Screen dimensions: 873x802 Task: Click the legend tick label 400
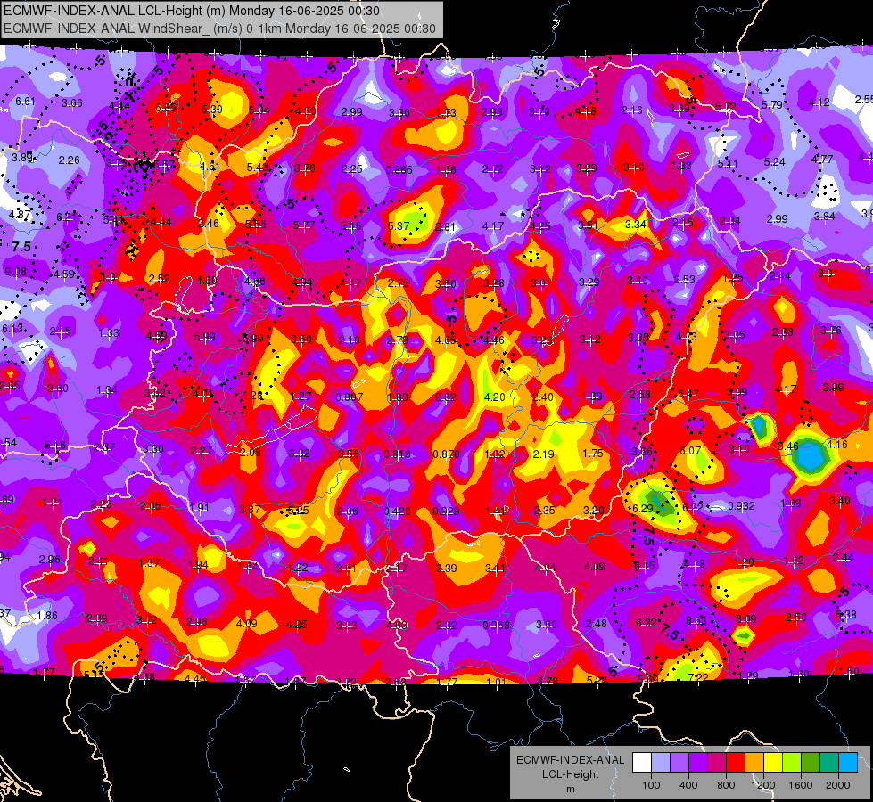point(688,785)
